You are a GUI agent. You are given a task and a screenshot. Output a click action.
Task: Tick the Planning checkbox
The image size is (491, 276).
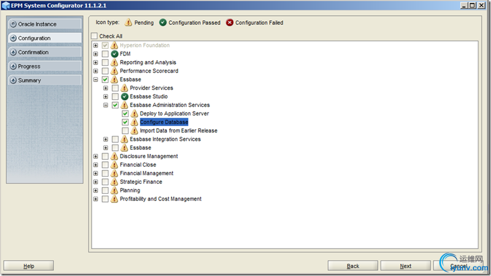pyautogui.click(x=105, y=190)
